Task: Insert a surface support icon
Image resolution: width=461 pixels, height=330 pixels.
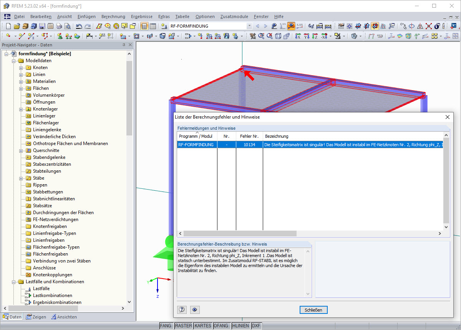Action: [77, 36]
